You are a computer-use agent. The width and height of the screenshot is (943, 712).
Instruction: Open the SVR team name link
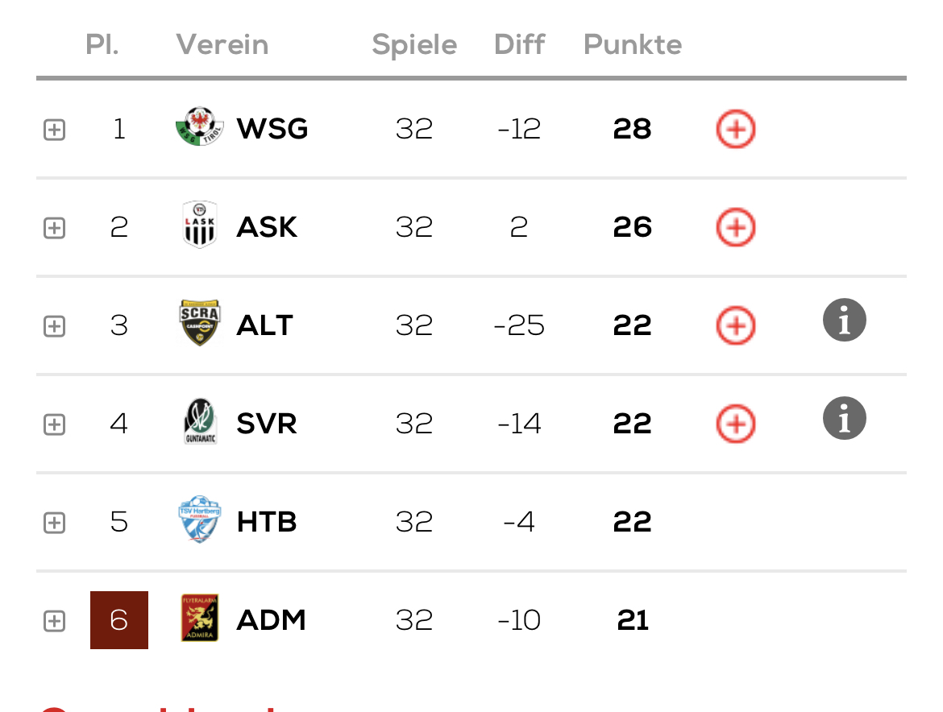coord(267,424)
